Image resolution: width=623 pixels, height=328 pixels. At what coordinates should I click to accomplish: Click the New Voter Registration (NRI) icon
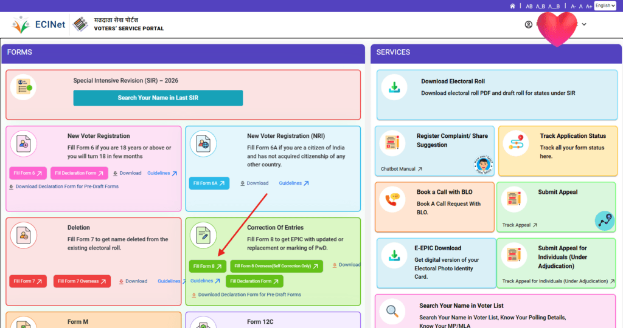203,143
